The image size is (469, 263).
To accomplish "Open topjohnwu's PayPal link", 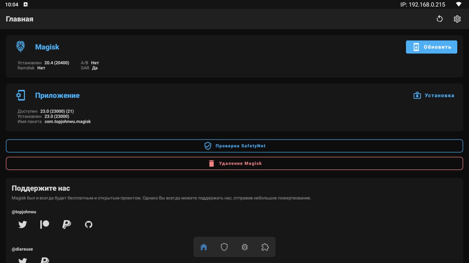I will coord(67,224).
